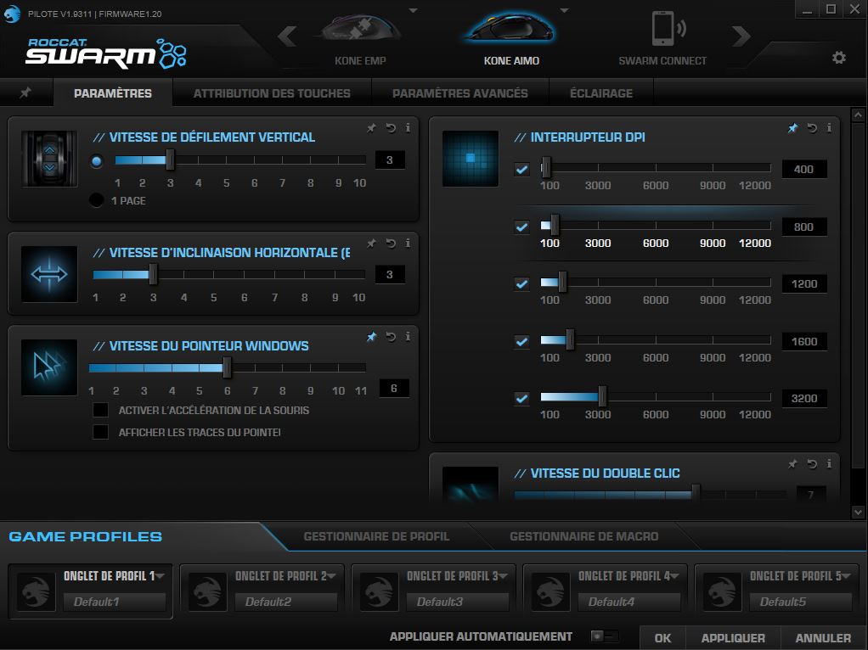Select the 1 Page scroll radio button
This screenshot has height=650, width=868.
click(x=96, y=200)
